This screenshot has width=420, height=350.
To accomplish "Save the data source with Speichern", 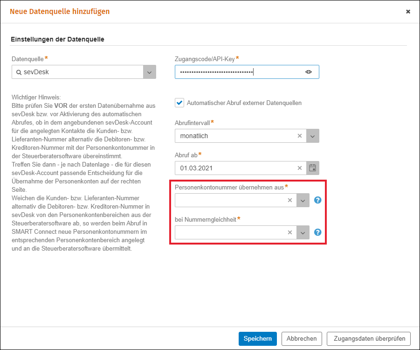I will pos(258,339).
